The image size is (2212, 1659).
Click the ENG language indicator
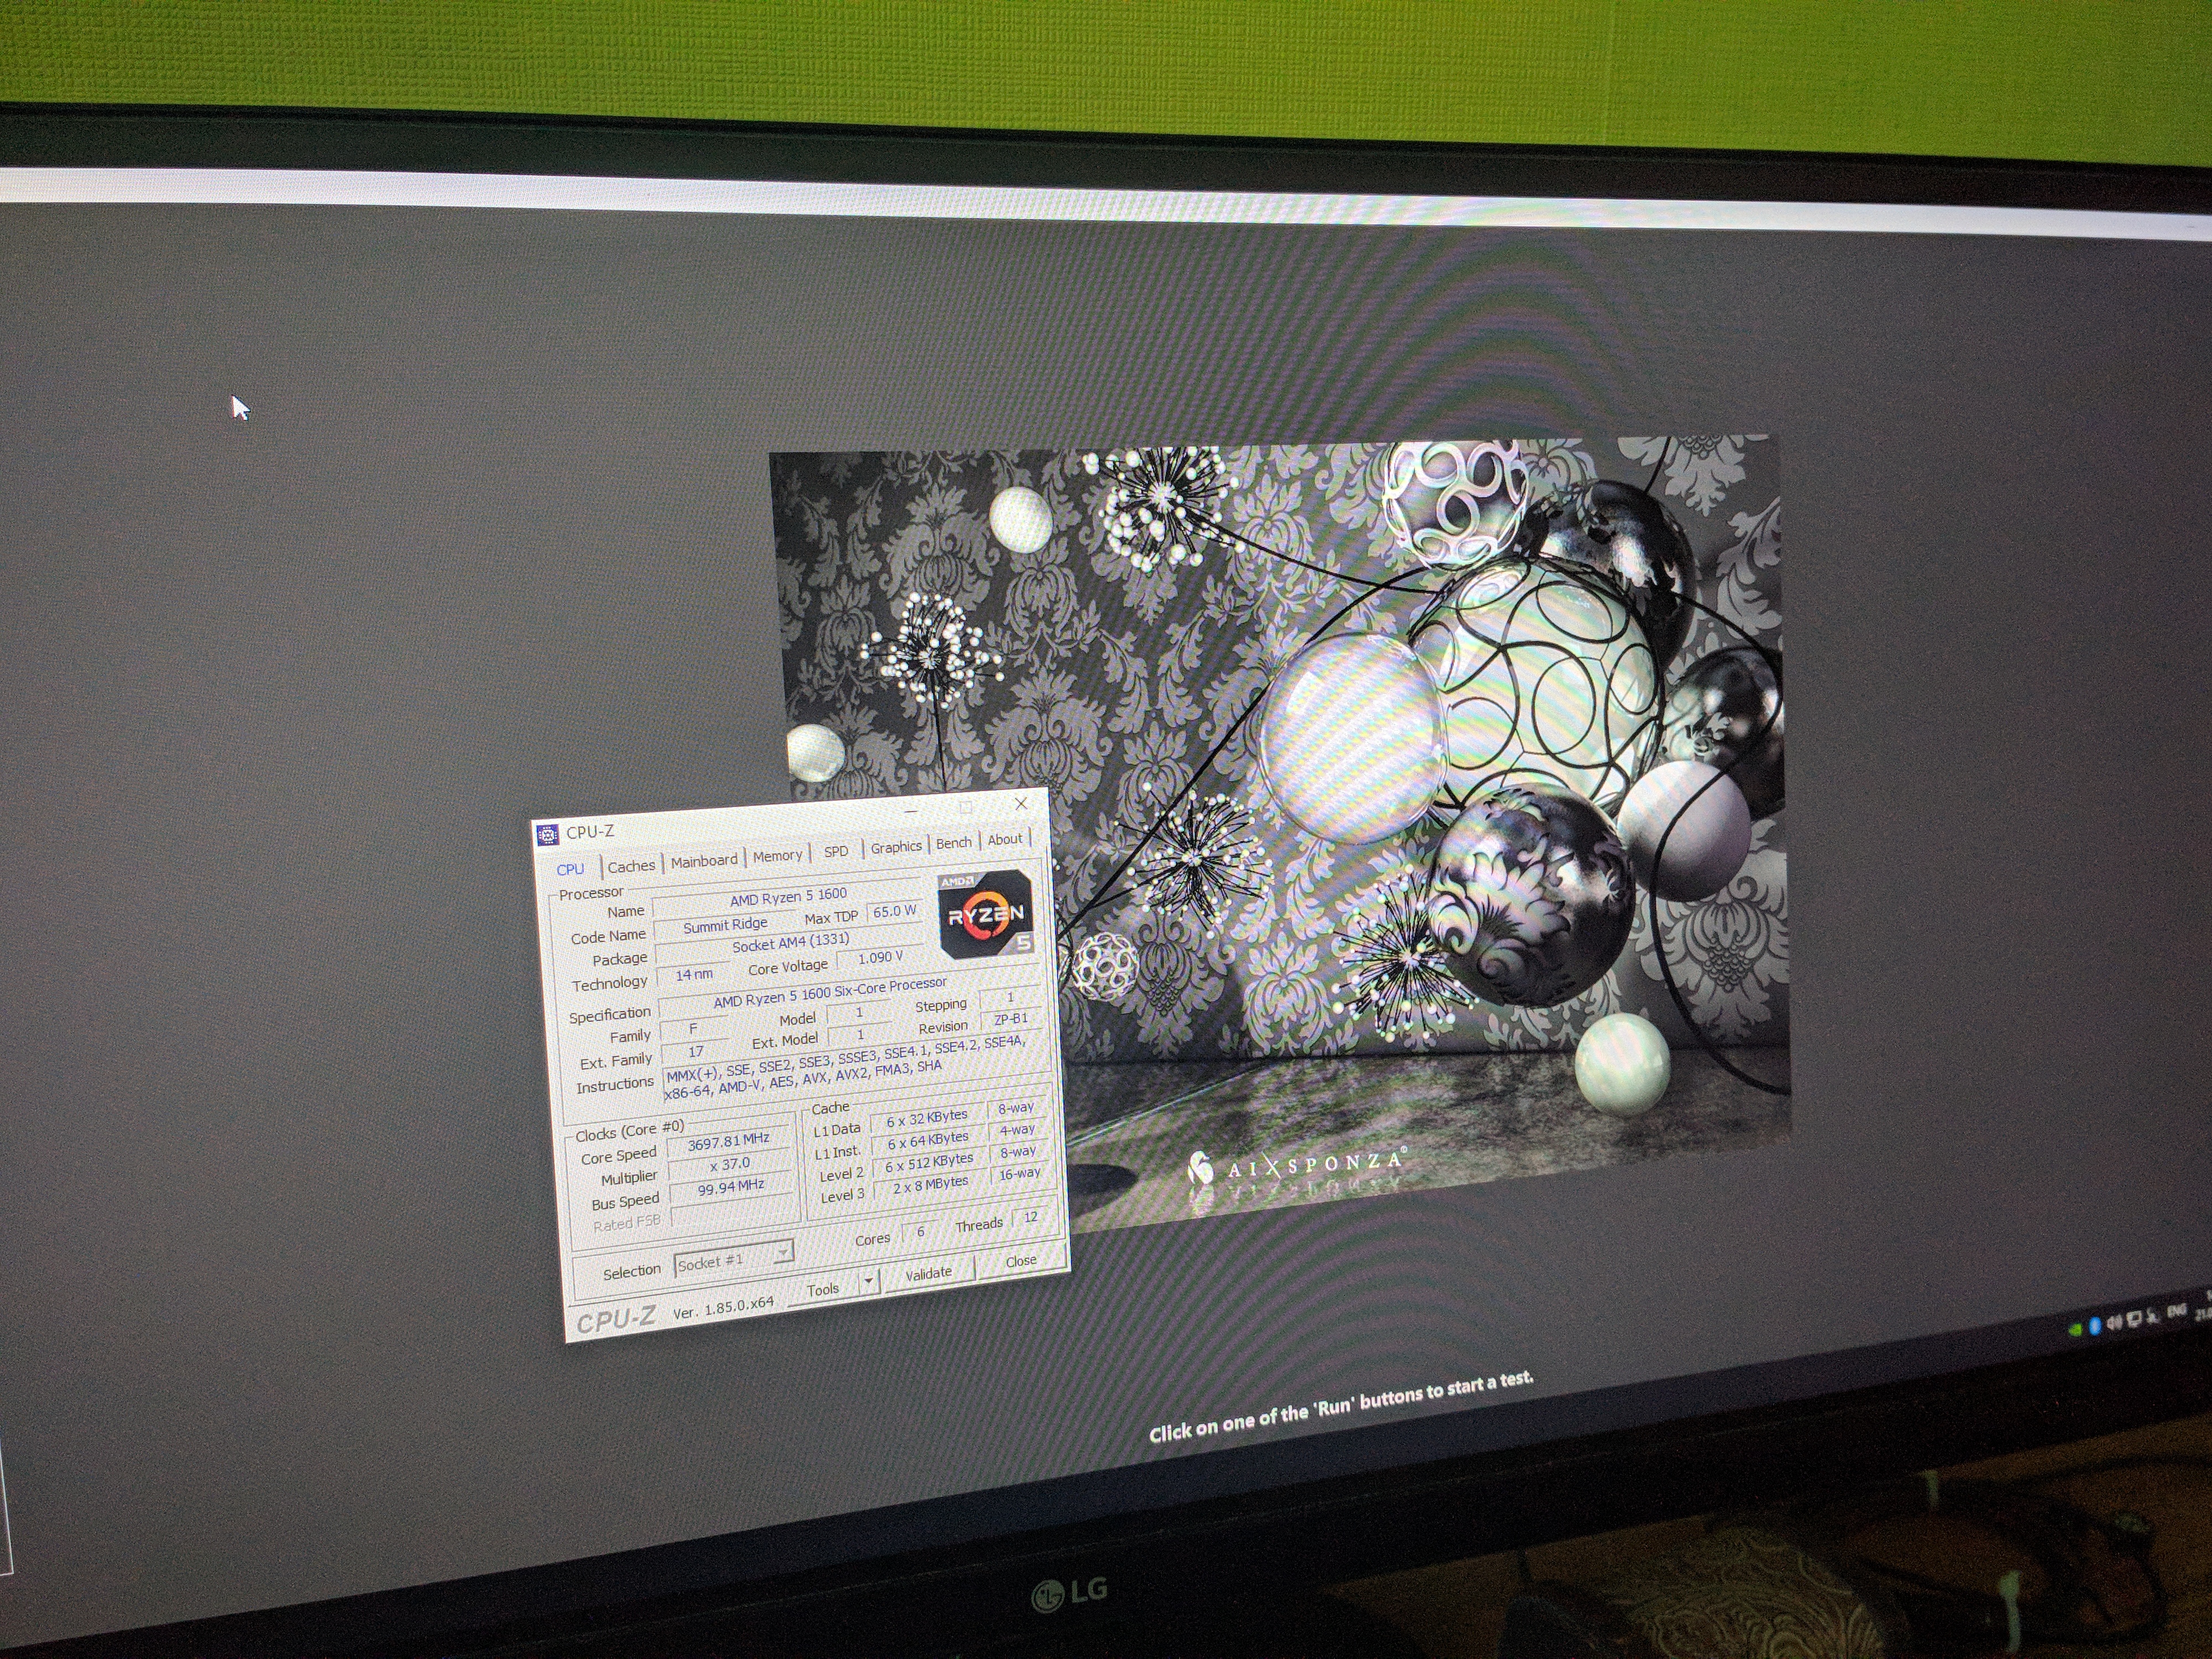[x=2177, y=1311]
